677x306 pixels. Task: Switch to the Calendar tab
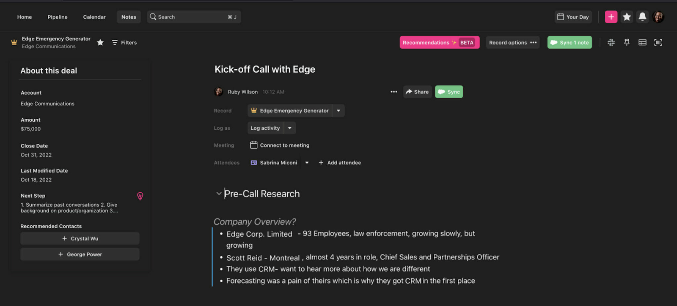click(x=94, y=17)
